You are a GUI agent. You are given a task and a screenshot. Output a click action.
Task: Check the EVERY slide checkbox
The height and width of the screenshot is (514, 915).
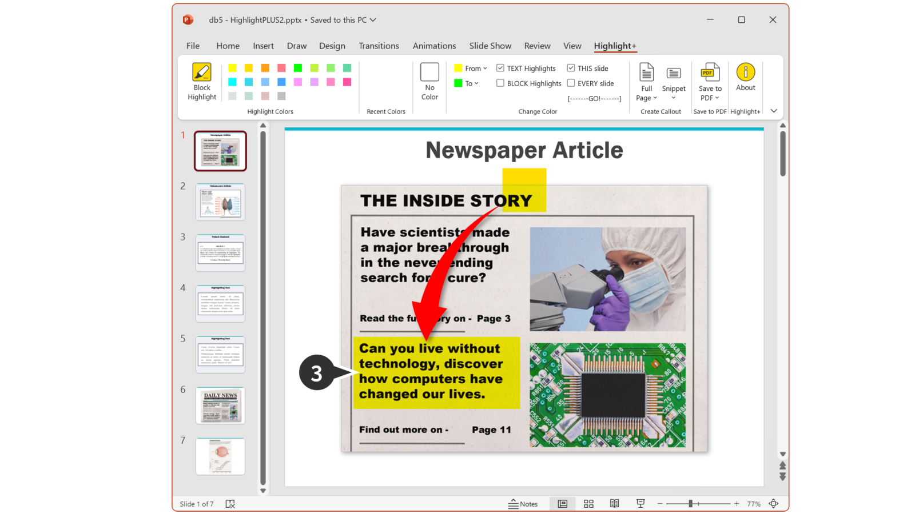(x=571, y=83)
